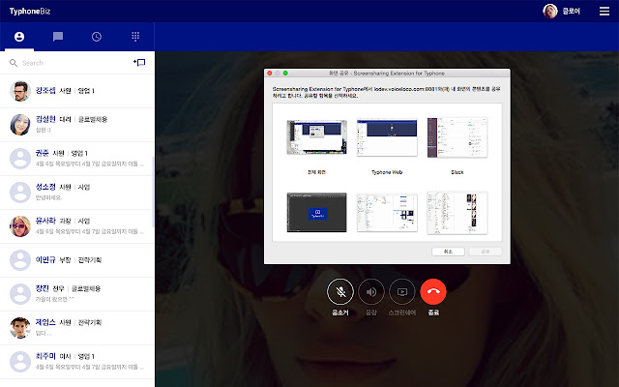Click the TyphoneBiz logo

30,11
